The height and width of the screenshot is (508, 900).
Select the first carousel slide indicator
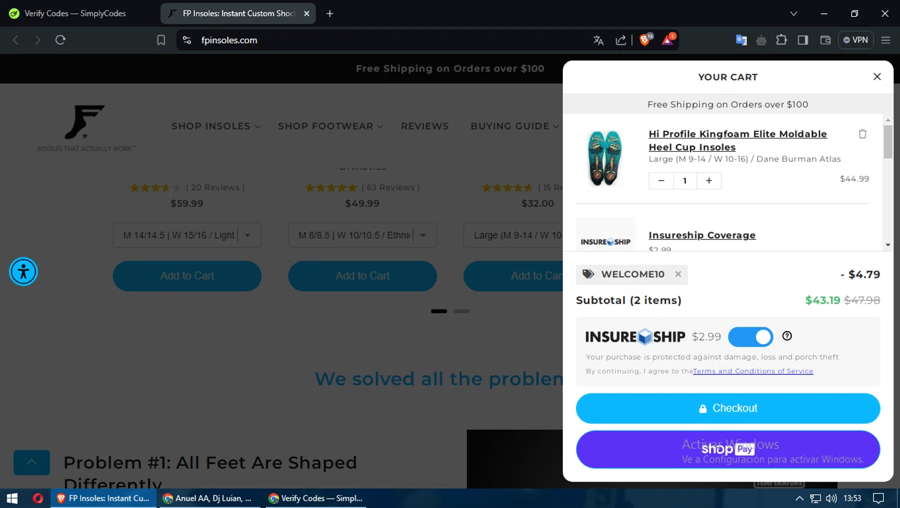(x=439, y=311)
